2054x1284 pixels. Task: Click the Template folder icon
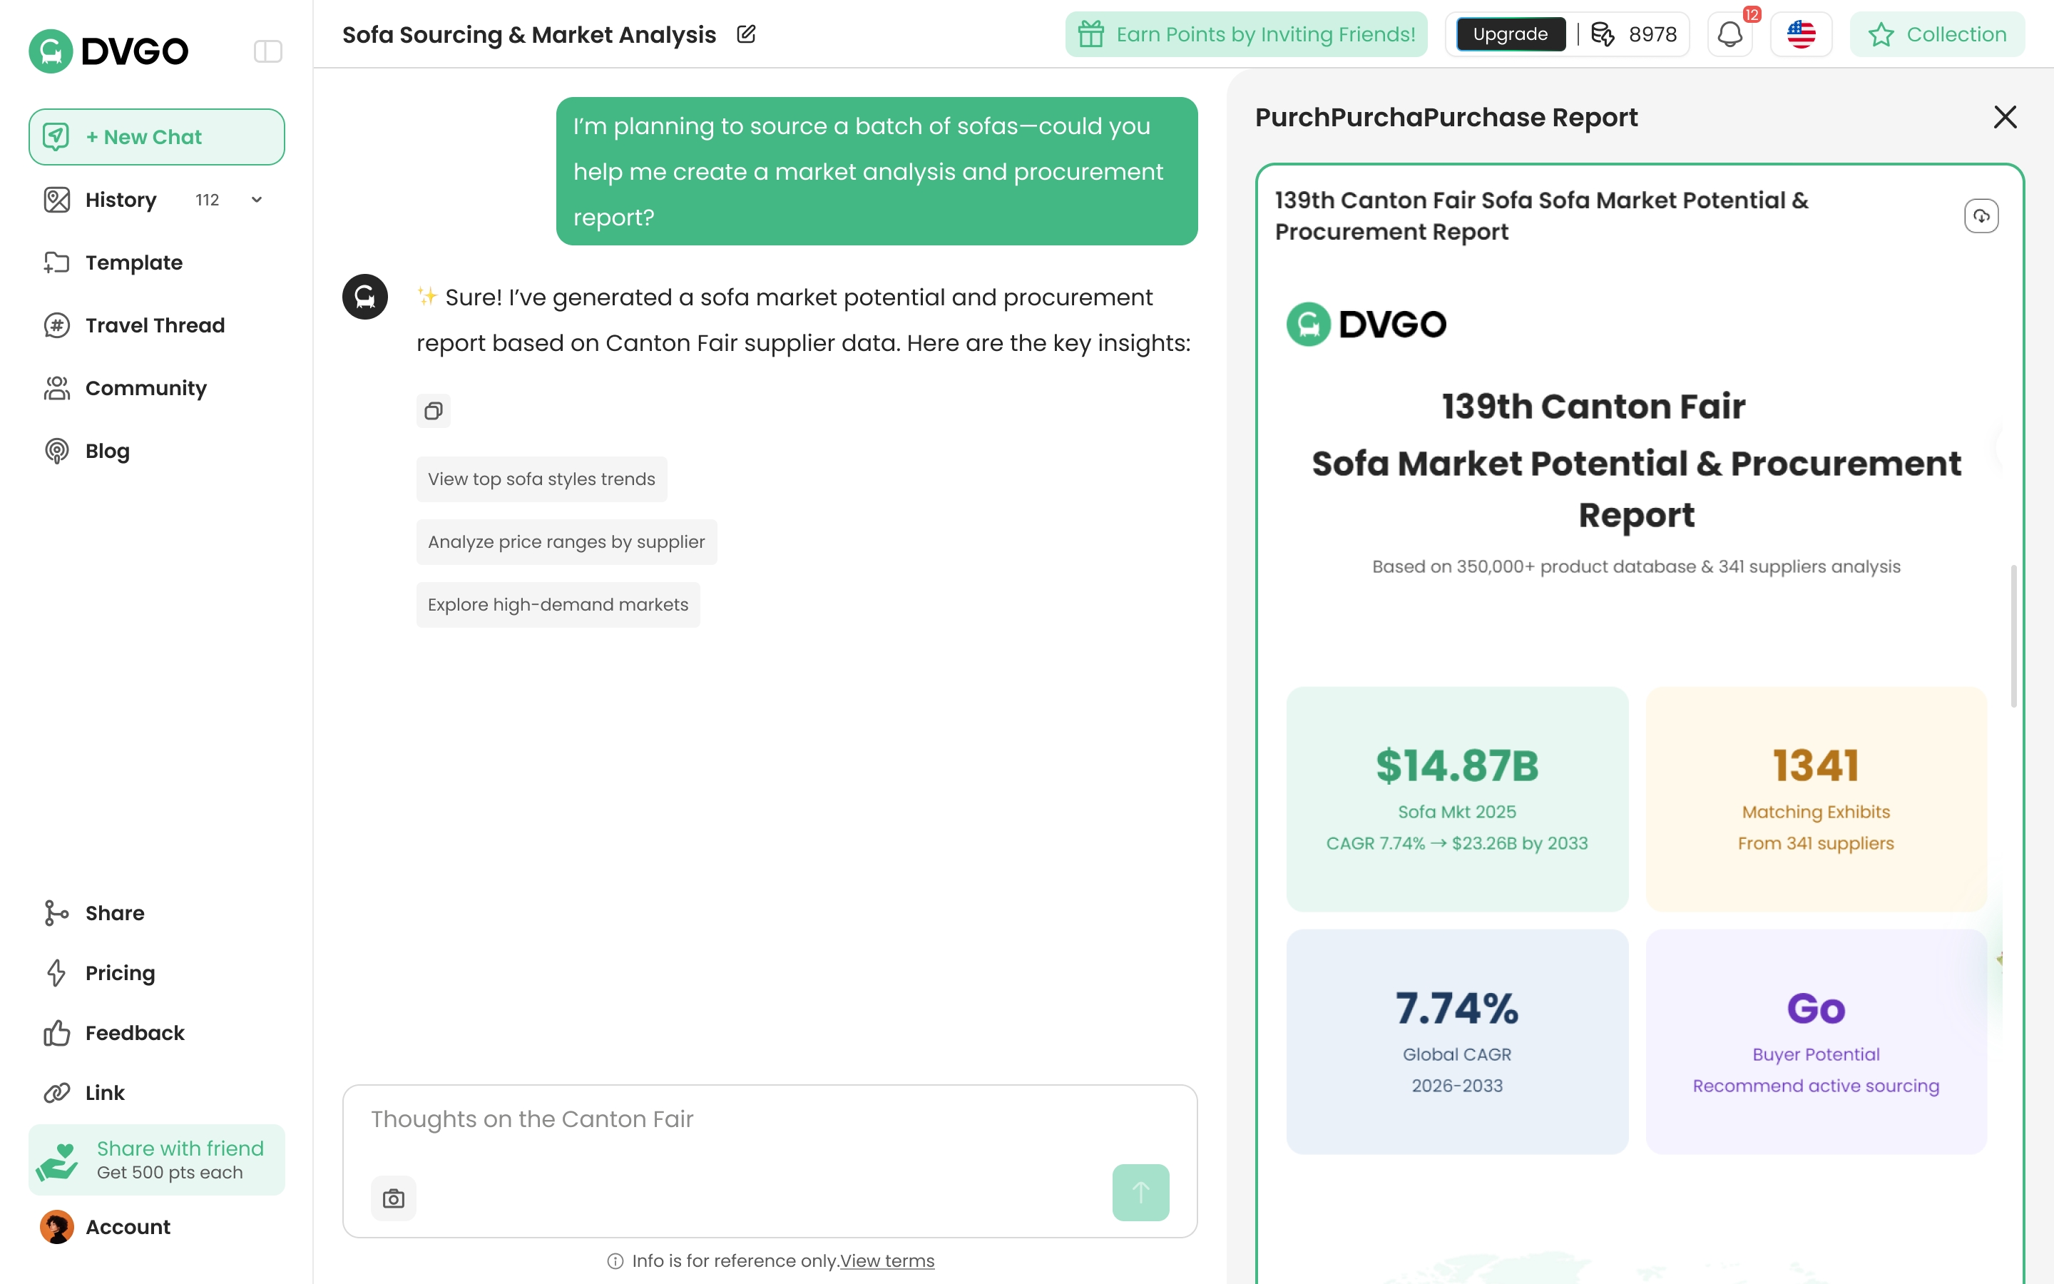[x=57, y=263]
